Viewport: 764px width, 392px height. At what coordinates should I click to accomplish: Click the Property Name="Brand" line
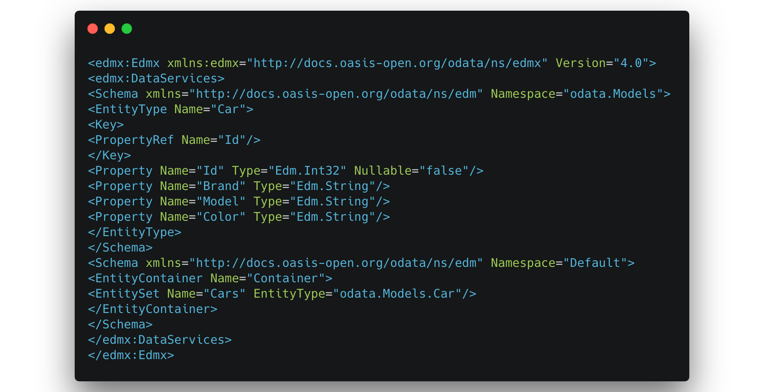[x=239, y=186]
